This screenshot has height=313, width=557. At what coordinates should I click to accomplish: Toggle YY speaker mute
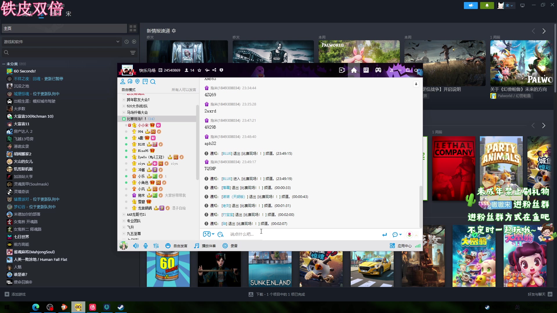tap(136, 246)
